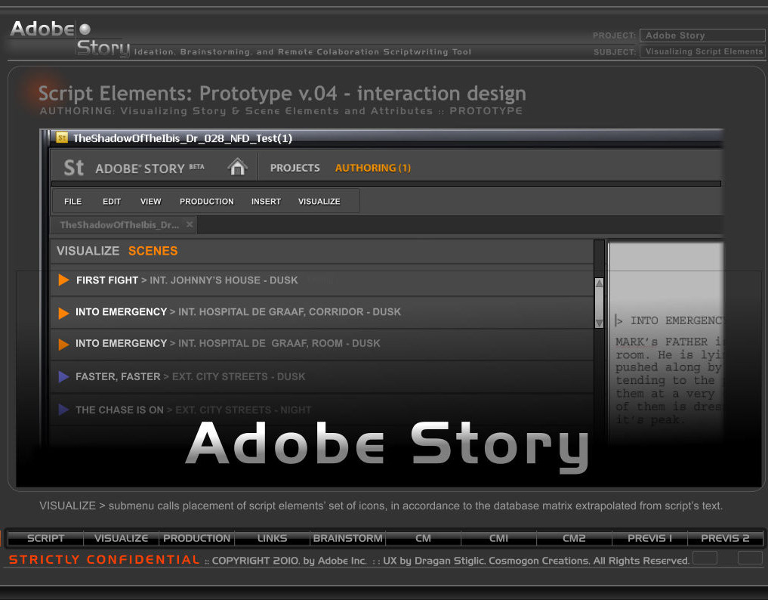This screenshot has width=768, height=600.
Task: Open the VIEW menu
Action: (151, 202)
